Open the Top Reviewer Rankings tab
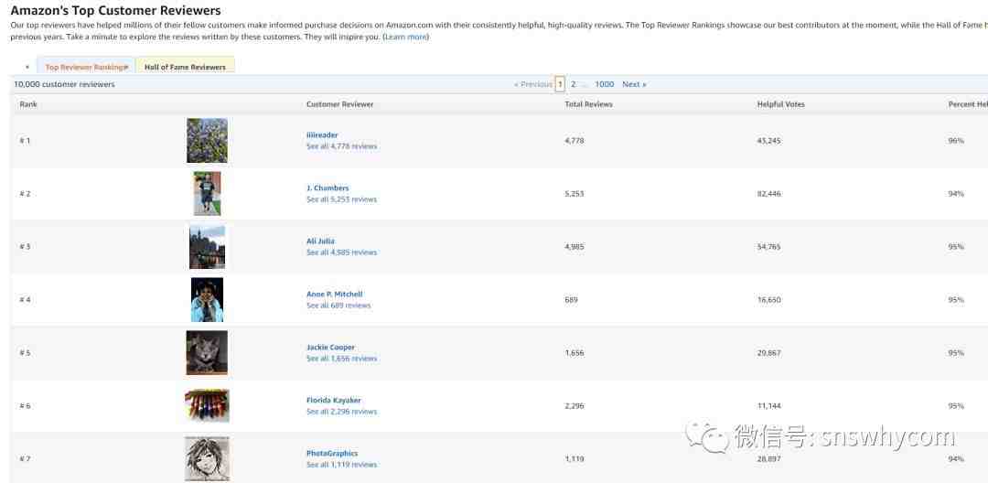The width and height of the screenshot is (988, 483). (86, 67)
